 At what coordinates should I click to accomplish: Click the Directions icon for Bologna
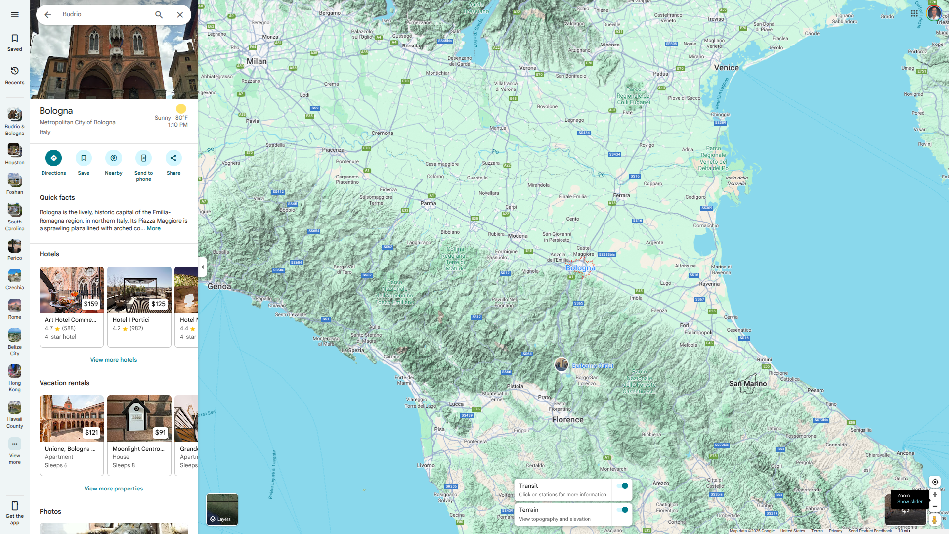click(x=53, y=158)
